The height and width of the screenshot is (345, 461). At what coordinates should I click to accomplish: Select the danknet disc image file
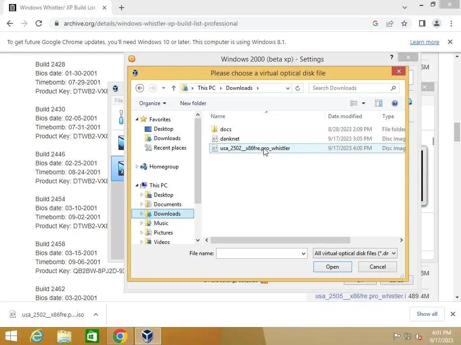[230, 138]
